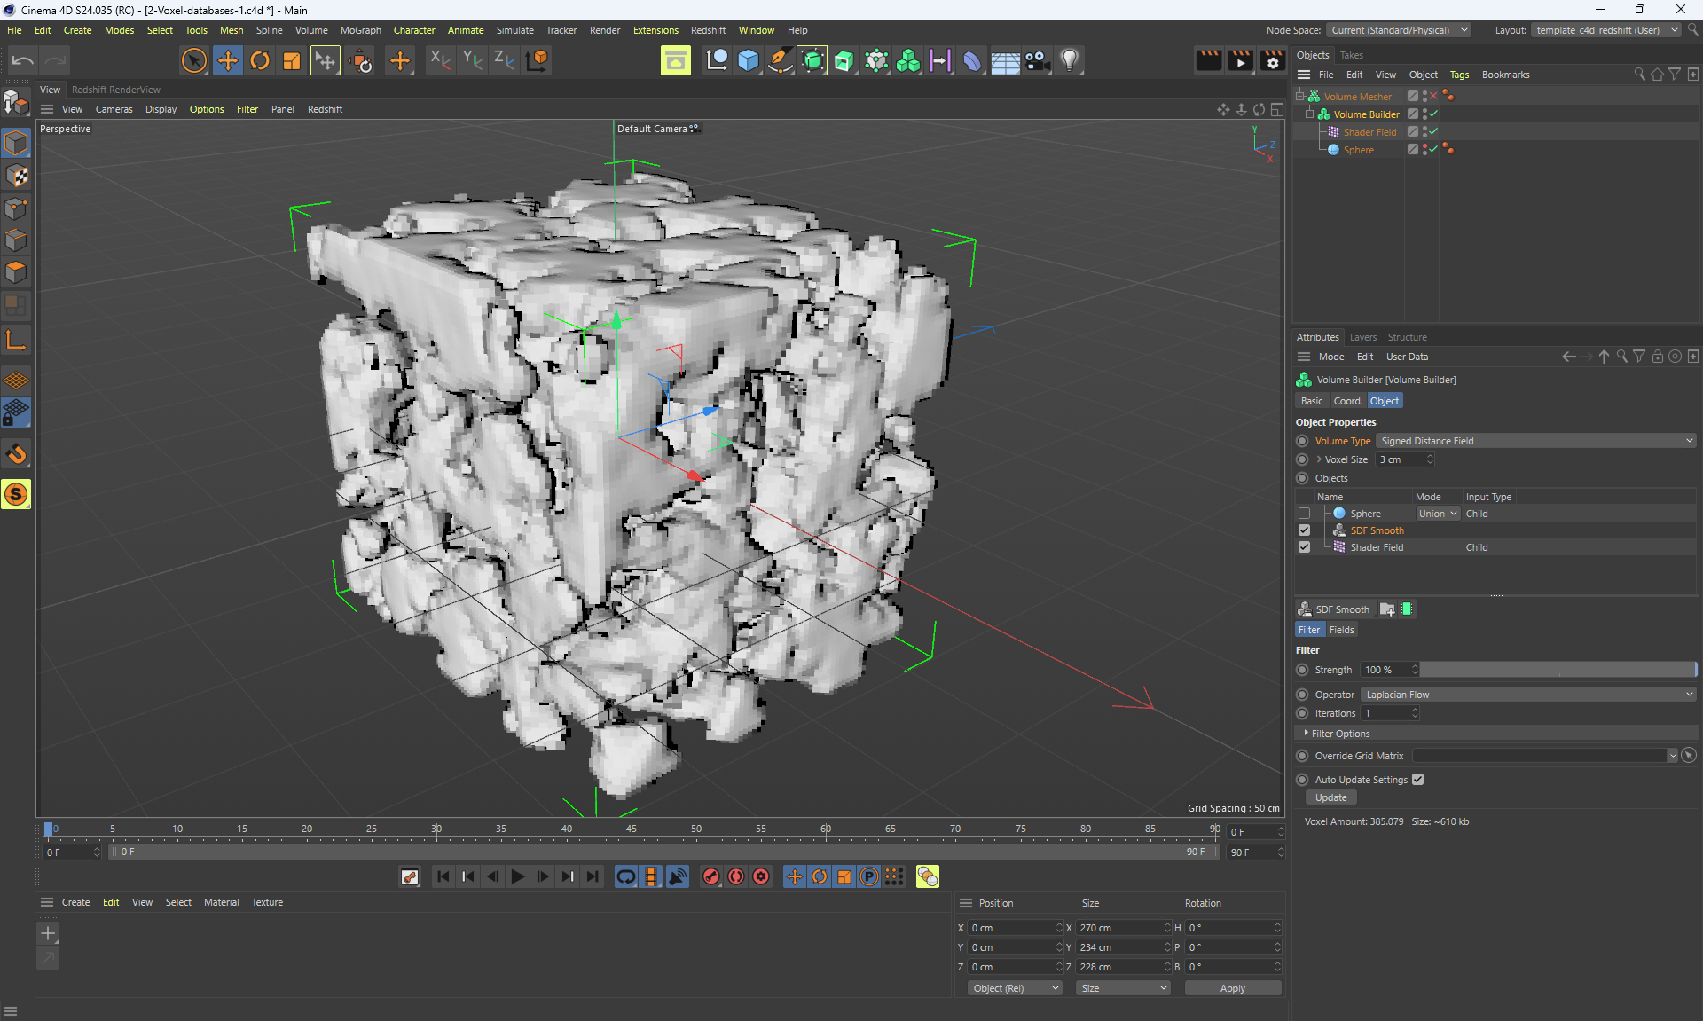1703x1021 pixels.
Task: Open the Edit Render Settings icon
Action: pos(1273,60)
